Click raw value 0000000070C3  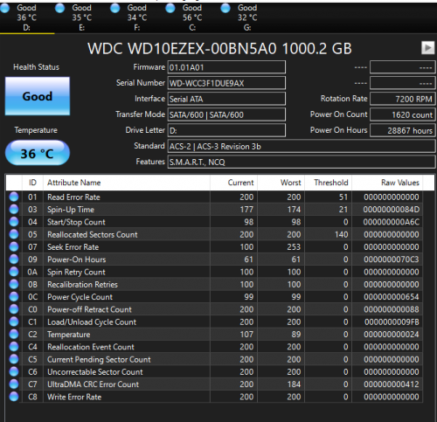point(392,259)
